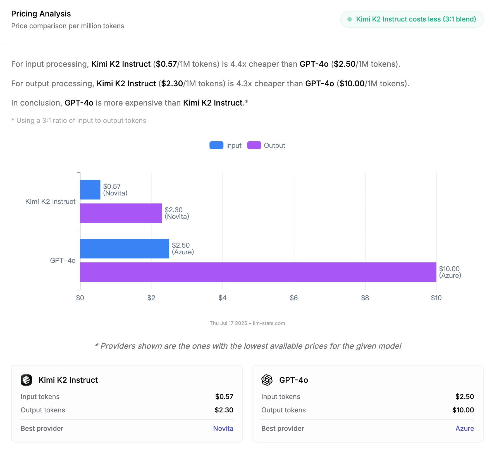Screen dimensions: 492x454
Task: Click the GPT-4o card title
Action: (293, 380)
